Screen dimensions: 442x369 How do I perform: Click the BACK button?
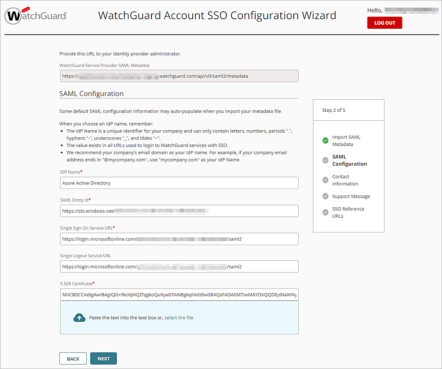coord(73,358)
